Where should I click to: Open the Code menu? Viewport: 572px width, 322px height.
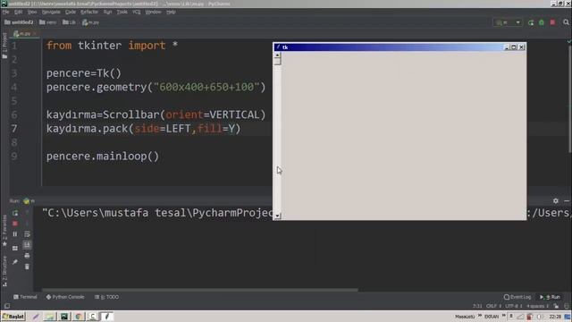71,12
